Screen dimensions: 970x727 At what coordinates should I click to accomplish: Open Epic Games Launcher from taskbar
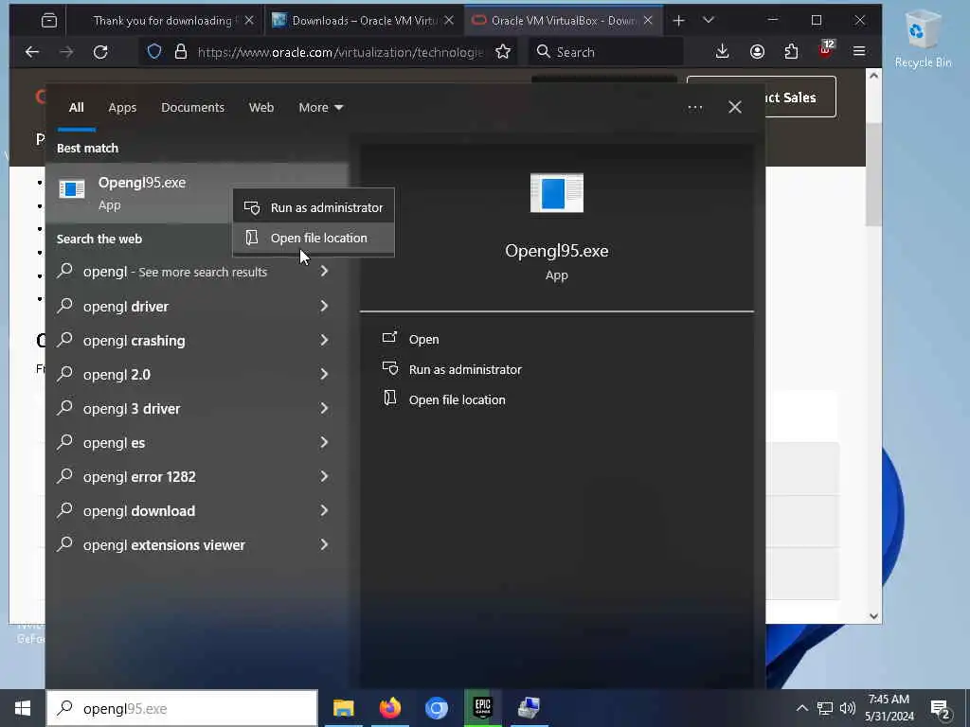(x=482, y=708)
